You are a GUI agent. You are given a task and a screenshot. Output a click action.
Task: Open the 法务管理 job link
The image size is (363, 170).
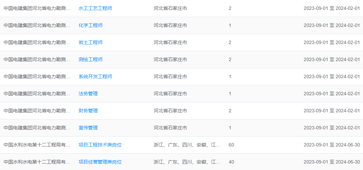(x=88, y=94)
